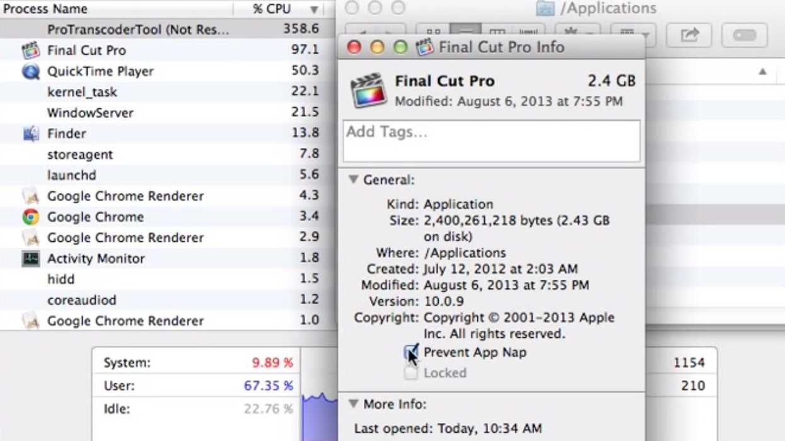
Task: Click the /Applications Finder window title
Action: [608, 8]
